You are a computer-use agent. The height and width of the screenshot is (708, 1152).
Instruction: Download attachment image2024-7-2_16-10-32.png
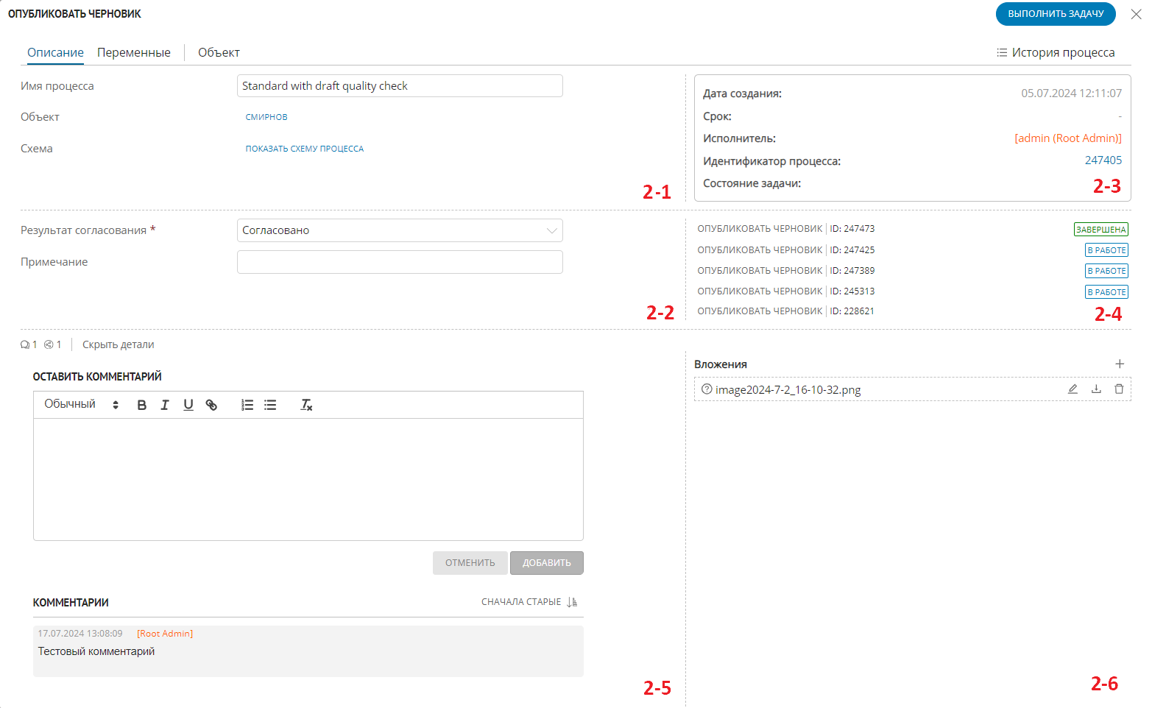[1096, 389]
